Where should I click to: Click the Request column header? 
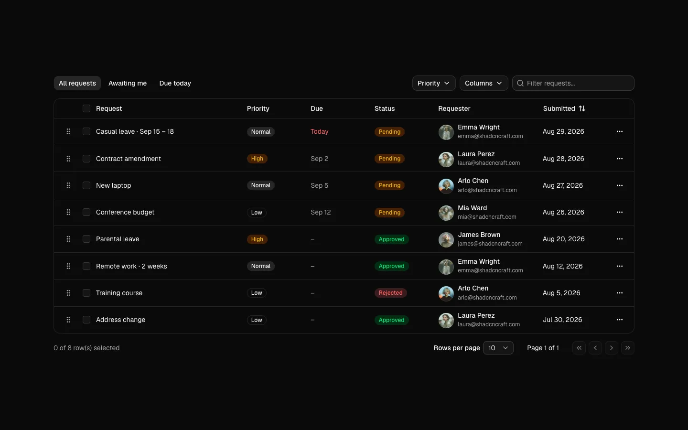109,108
